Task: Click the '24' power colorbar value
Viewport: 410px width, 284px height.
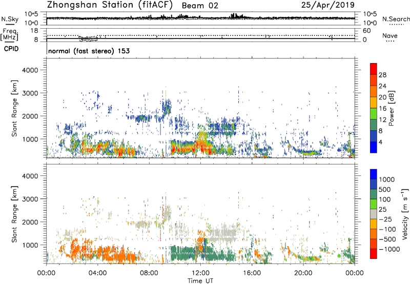Action: [382, 86]
